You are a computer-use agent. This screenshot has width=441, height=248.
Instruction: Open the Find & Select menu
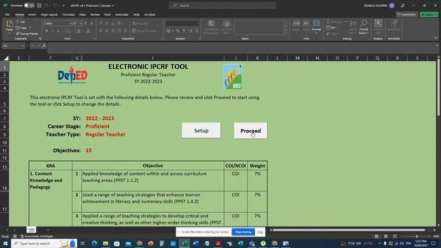pos(364,28)
